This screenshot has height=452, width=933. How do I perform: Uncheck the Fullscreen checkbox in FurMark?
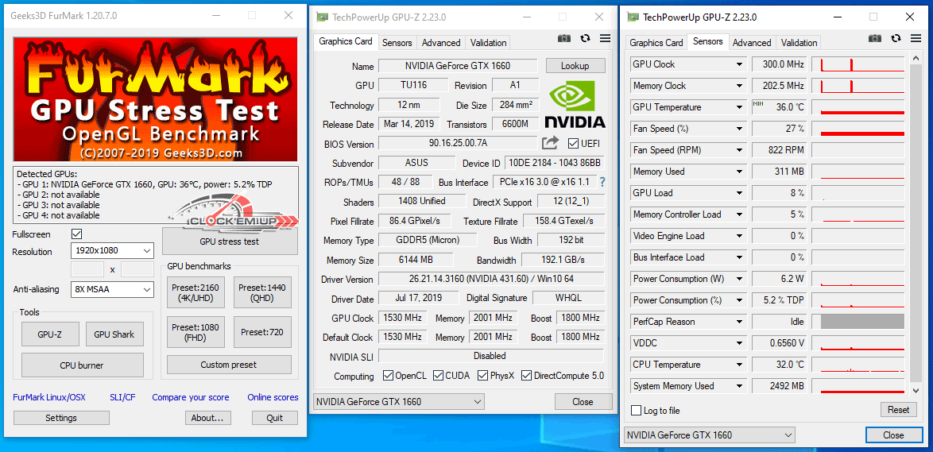(x=77, y=234)
